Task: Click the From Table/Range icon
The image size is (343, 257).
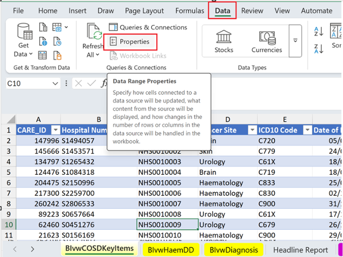Action: tap(43, 55)
